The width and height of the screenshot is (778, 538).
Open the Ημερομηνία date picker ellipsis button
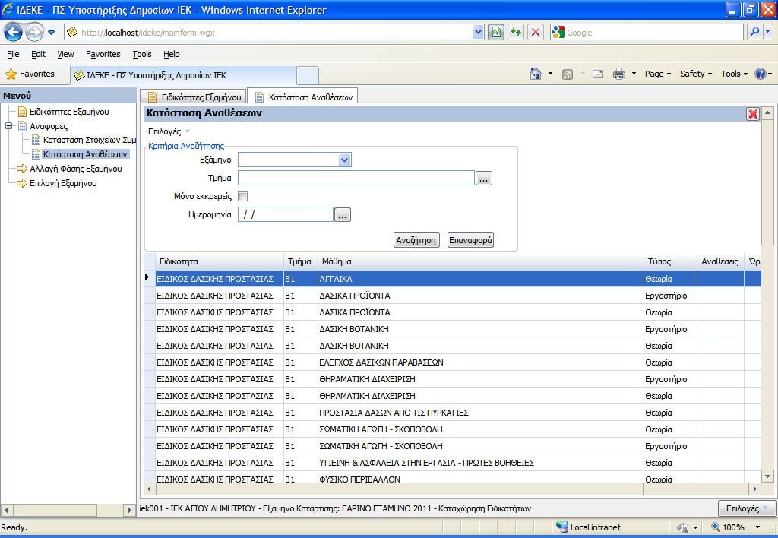coord(343,215)
